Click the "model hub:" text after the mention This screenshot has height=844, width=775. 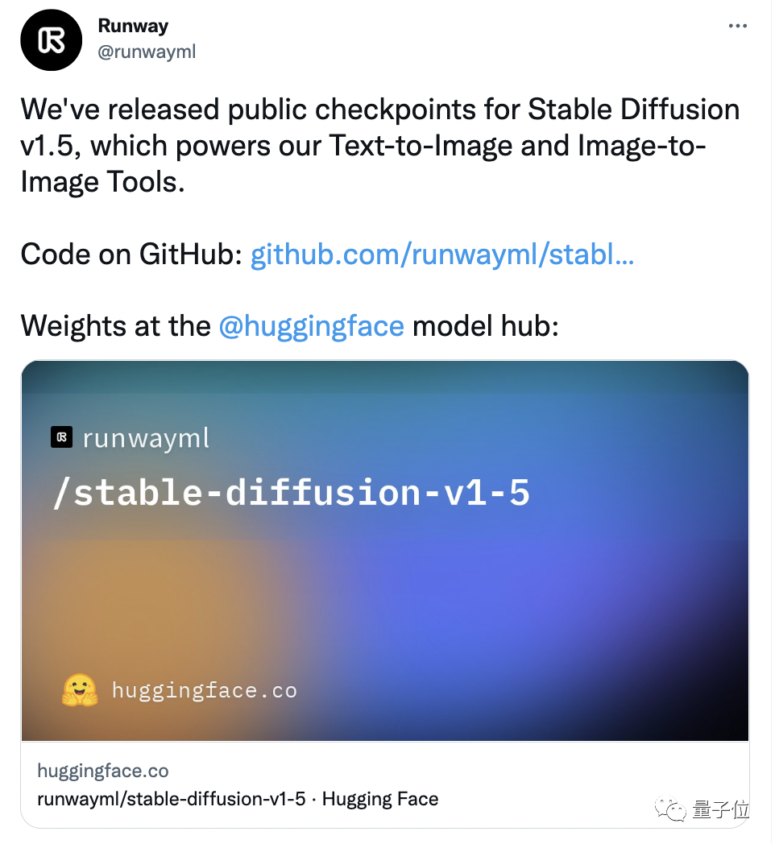click(x=485, y=325)
